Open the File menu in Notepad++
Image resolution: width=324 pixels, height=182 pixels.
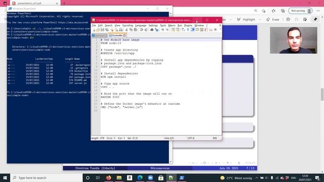pyautogui.click(x=94, y=25)
